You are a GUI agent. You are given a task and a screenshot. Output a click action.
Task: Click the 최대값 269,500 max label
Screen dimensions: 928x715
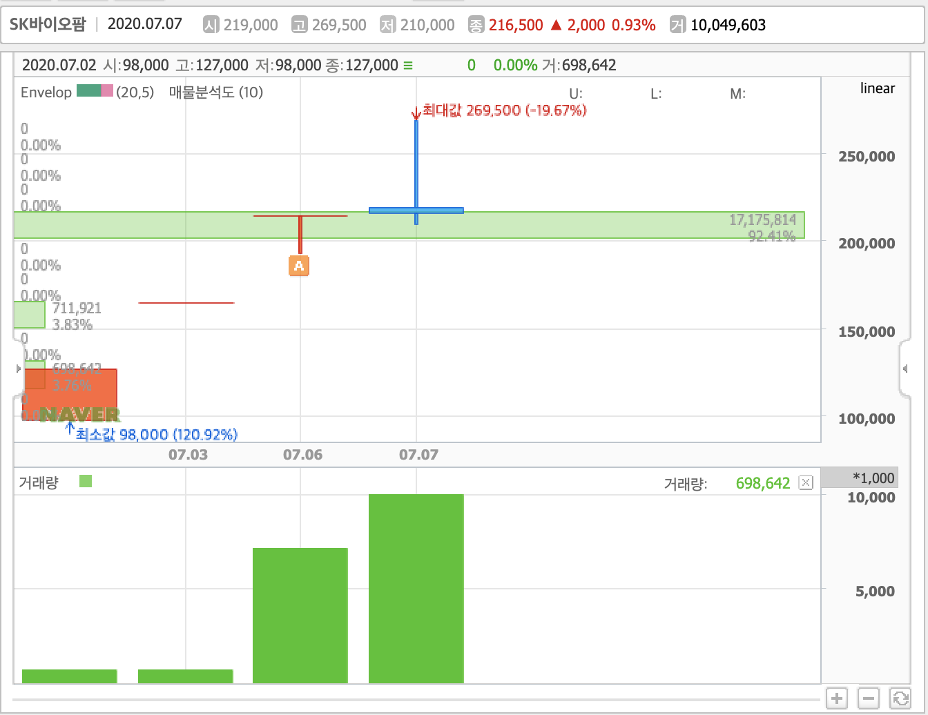coord(504,110)
